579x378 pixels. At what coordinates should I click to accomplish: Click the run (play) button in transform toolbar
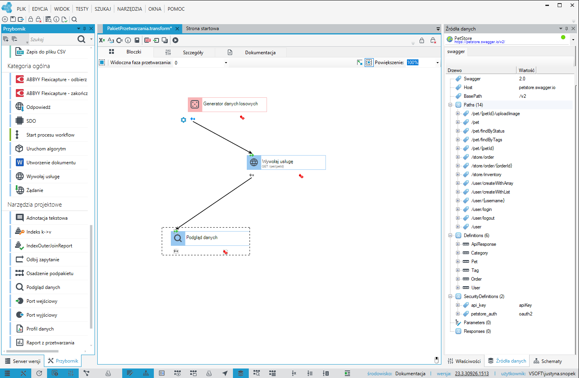(175, 40)
